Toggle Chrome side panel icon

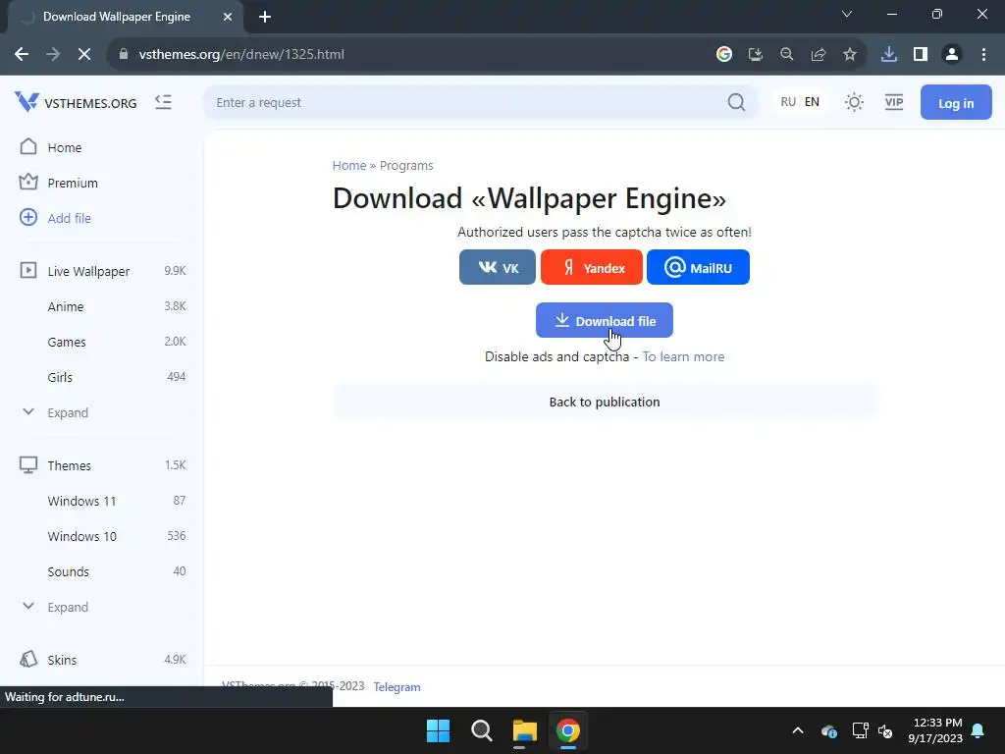[x=921, y=55]
